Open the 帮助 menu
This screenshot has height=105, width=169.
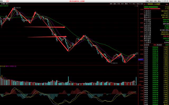tap(1, 1)
